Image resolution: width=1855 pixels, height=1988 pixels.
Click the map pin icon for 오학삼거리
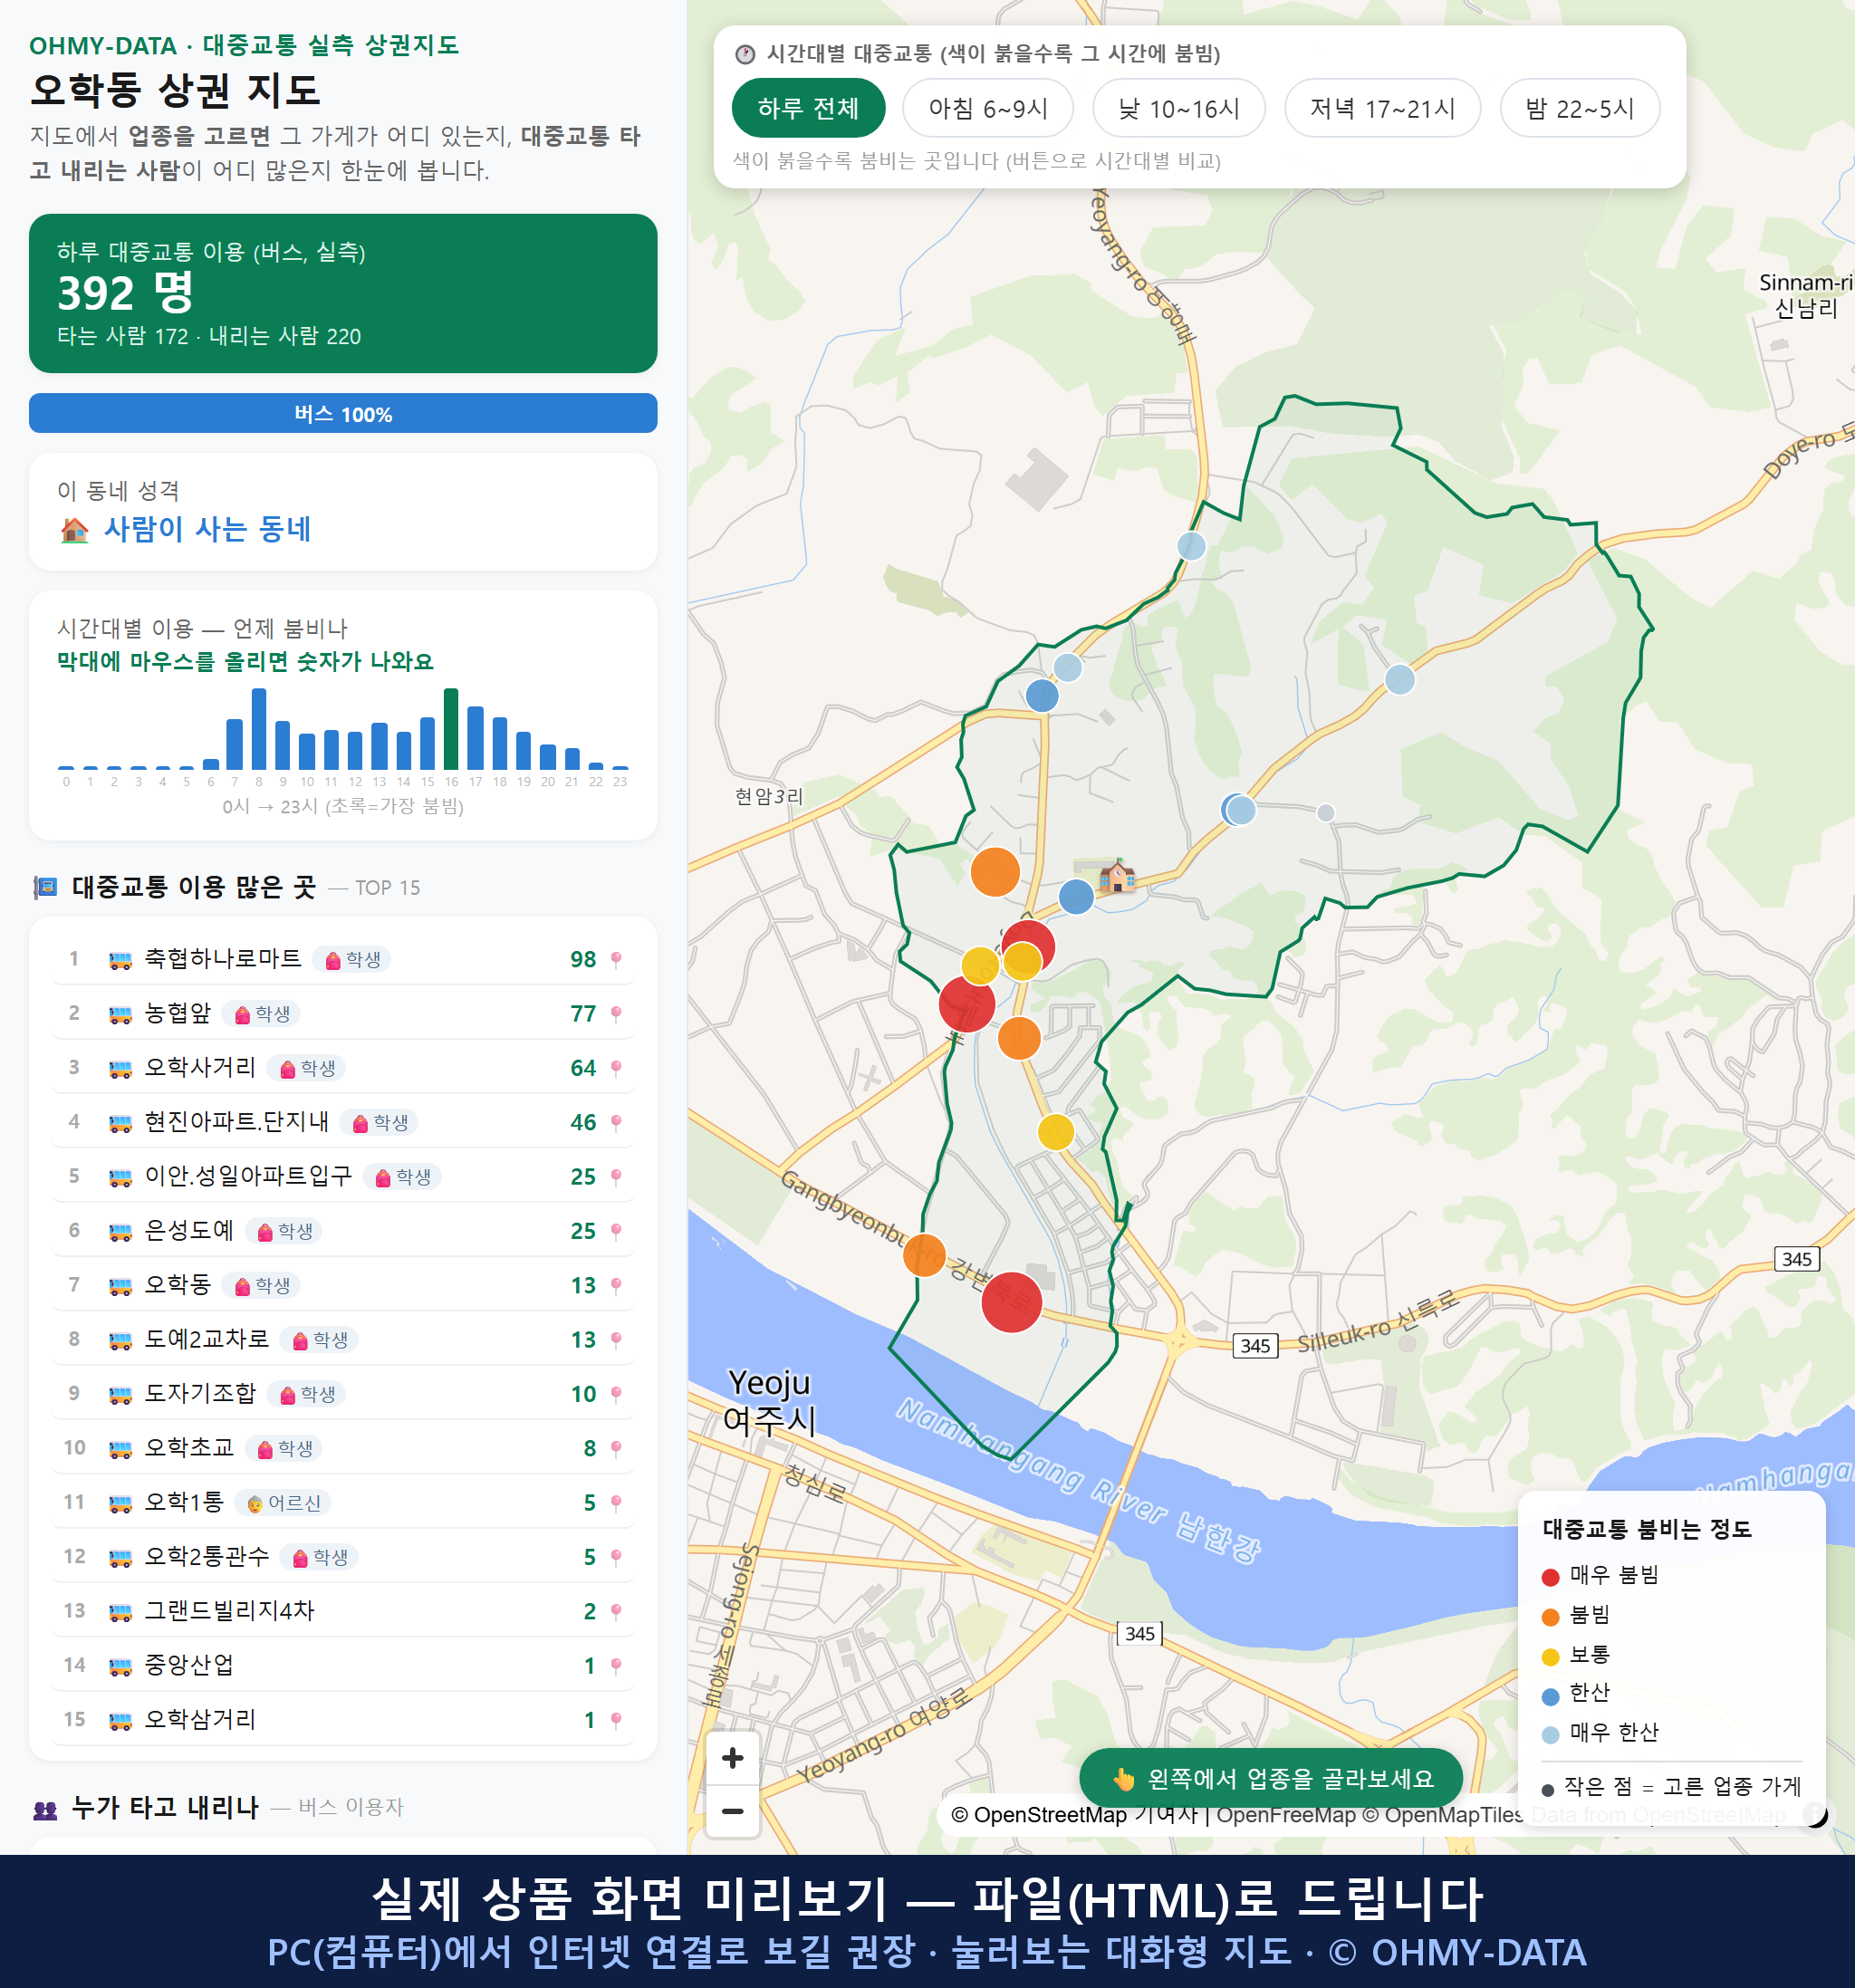pos(616,1720)
